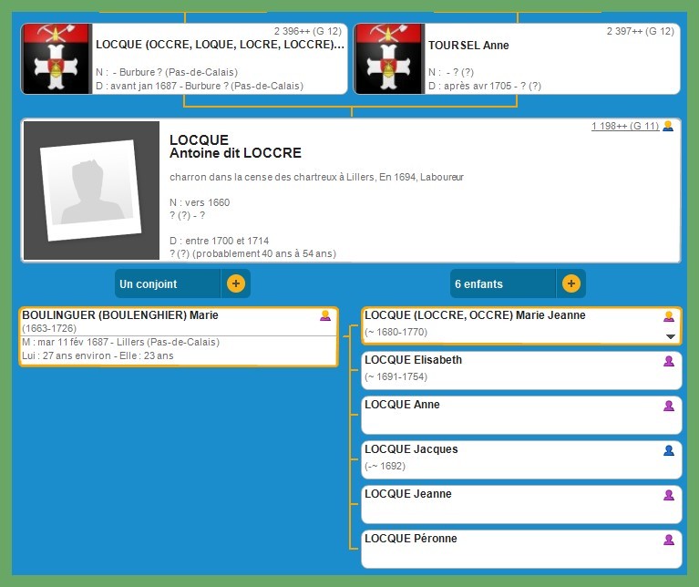Click the purple person icon for Anne Locque
The image size is (699, 587).
point(669,406)
